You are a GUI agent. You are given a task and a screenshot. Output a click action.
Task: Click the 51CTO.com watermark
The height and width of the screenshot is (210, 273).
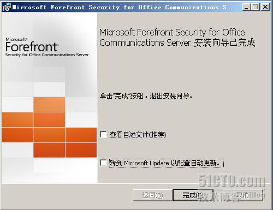click(232, 181)
